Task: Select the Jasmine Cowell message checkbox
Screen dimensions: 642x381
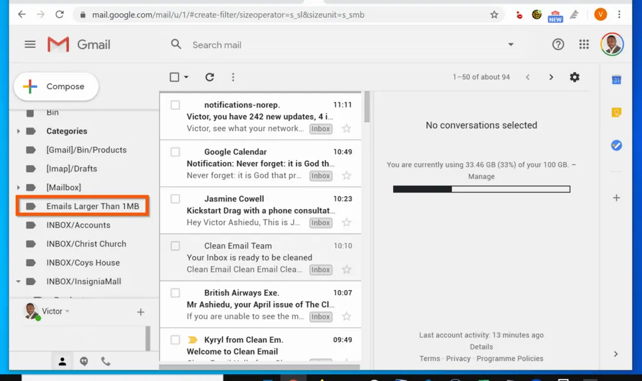Action: point(175,199)
